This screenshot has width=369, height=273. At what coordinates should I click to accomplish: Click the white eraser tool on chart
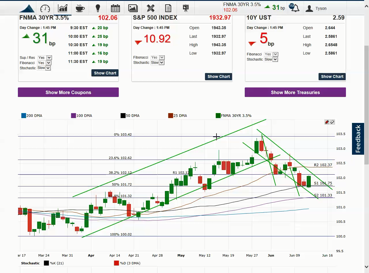332,122
